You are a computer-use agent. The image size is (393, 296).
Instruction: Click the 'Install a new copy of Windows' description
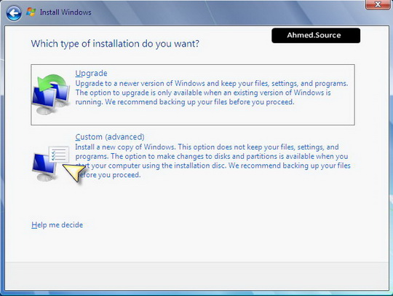tap(213, 160)
